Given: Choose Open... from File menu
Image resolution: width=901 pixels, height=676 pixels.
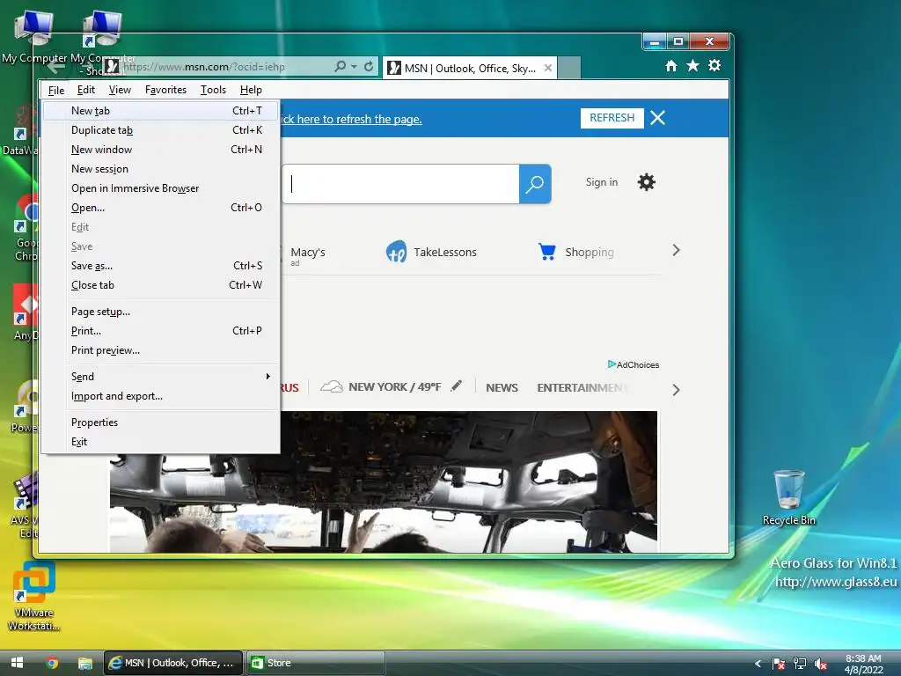Looking at the screenshot, I should (161, 208).
